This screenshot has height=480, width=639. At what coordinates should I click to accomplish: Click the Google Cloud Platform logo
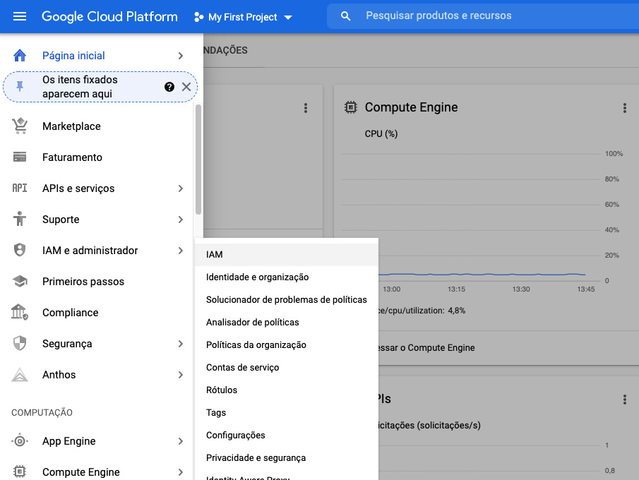coord(109,16)
